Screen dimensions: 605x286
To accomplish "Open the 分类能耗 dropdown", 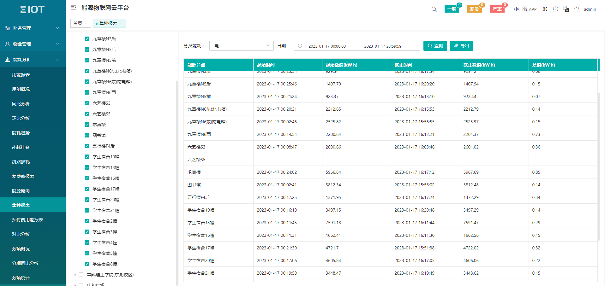I will coord(242,46).
